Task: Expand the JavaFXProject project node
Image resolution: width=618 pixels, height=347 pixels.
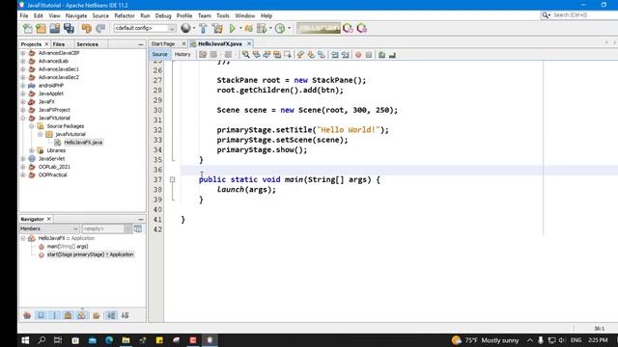Action: (23, 110)
